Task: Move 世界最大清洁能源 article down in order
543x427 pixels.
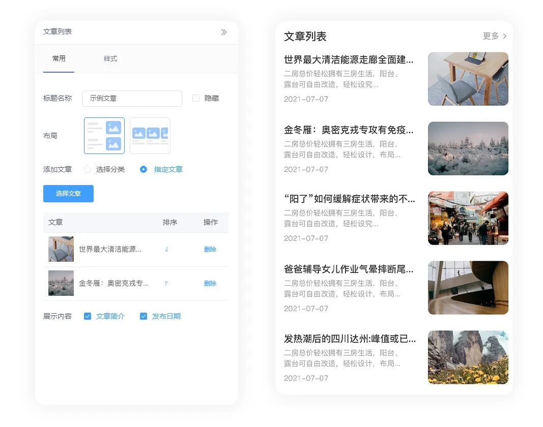Action: [166, 249]
